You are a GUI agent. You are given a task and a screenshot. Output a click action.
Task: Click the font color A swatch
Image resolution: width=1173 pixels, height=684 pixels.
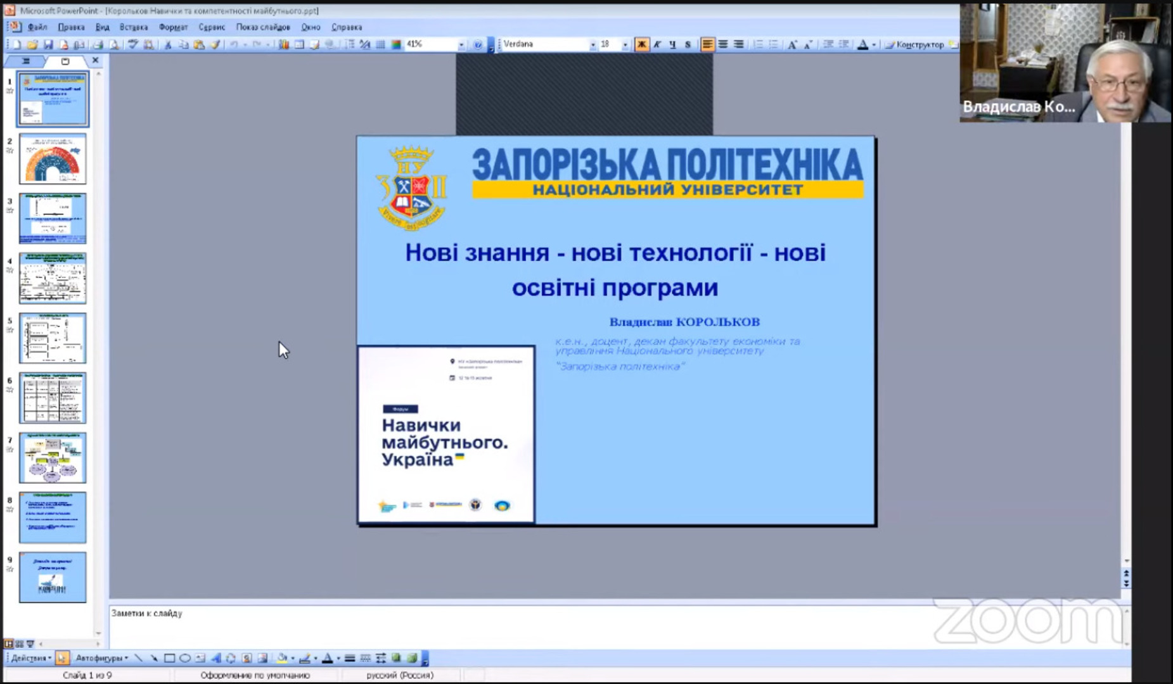pos(862,44)
